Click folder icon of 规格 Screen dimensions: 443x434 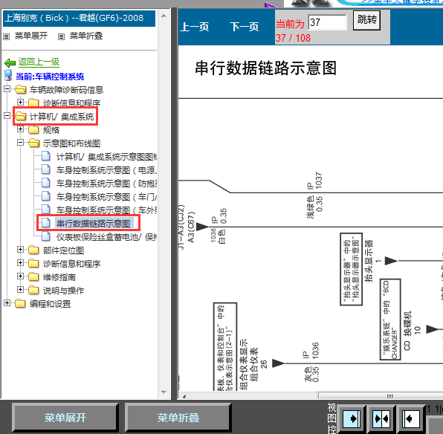coord(33,130)
